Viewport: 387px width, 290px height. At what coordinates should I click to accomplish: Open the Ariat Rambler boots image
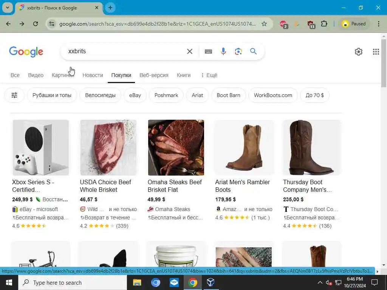244,148
